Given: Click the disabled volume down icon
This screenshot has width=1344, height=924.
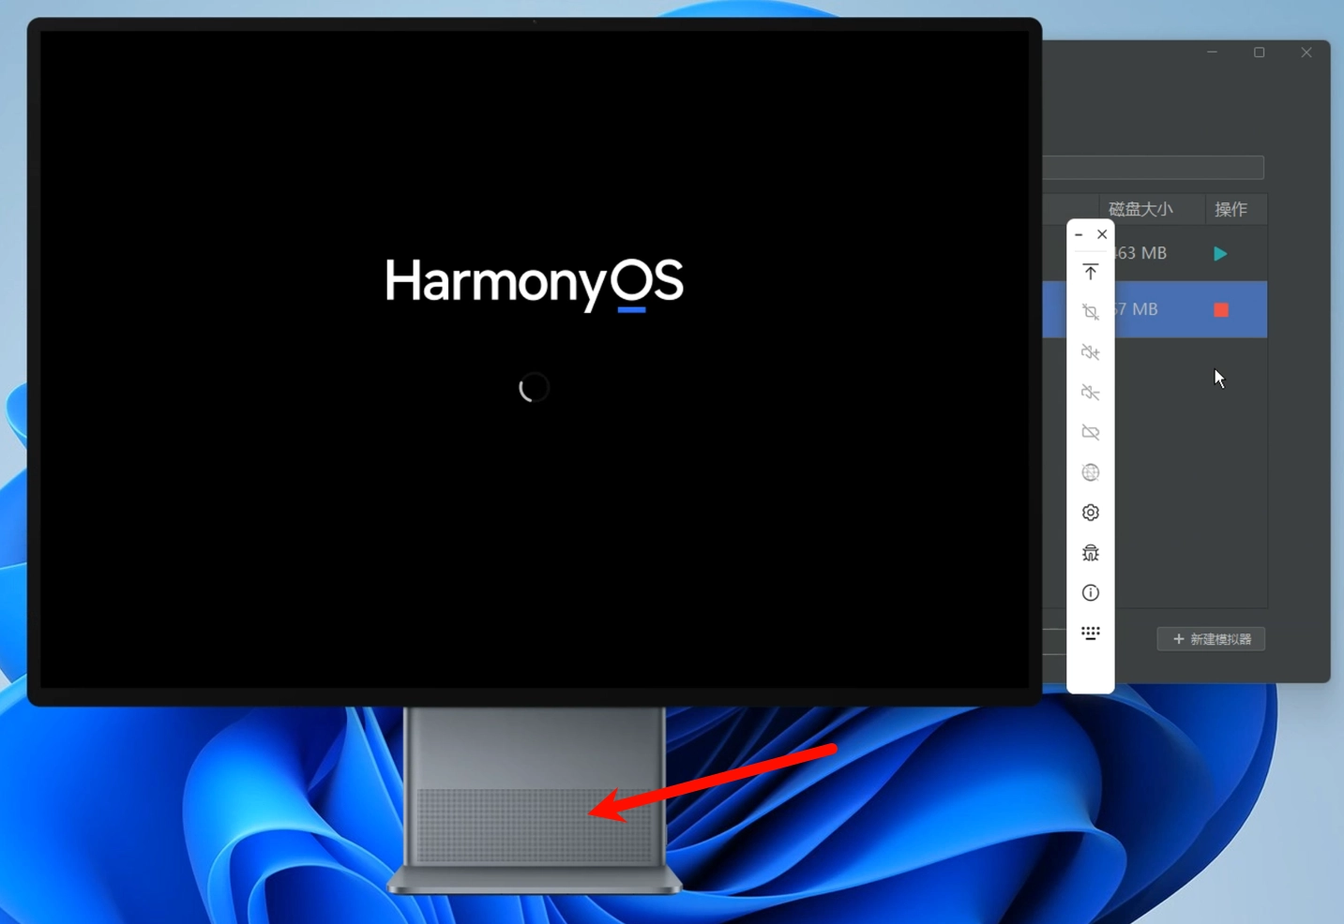Looking at the screenshot, I should [x=1090, y=393].
